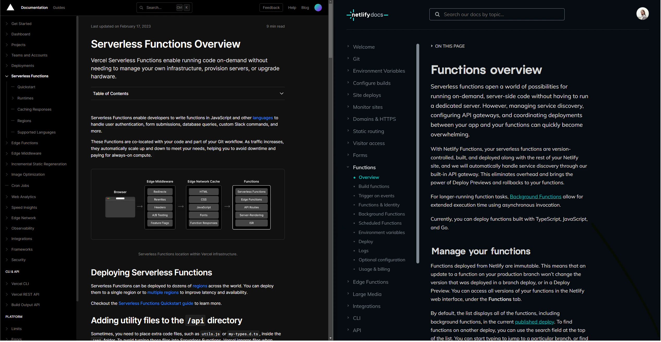Open Serverless Functions Quickstart guide link

point(156,303)
